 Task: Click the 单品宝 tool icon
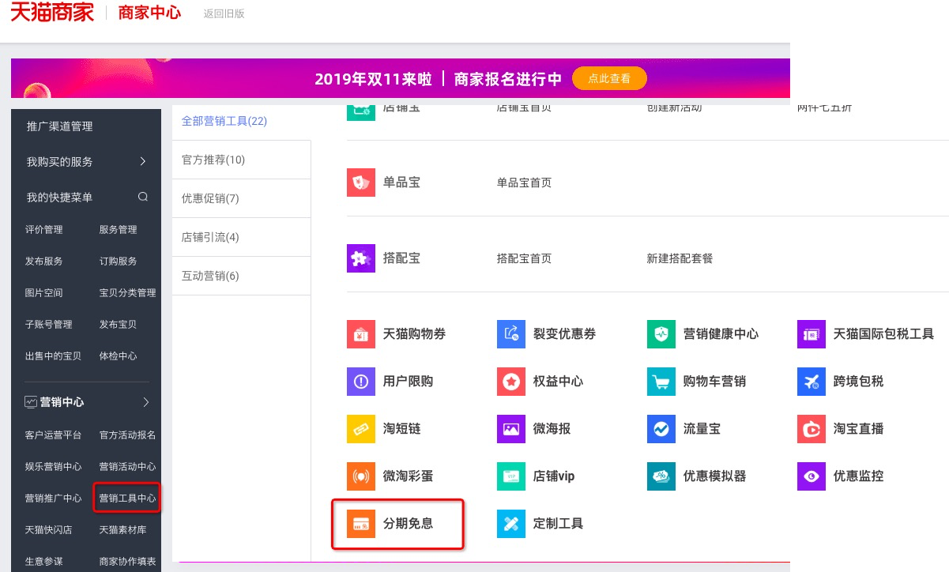(x=361, y=183)
